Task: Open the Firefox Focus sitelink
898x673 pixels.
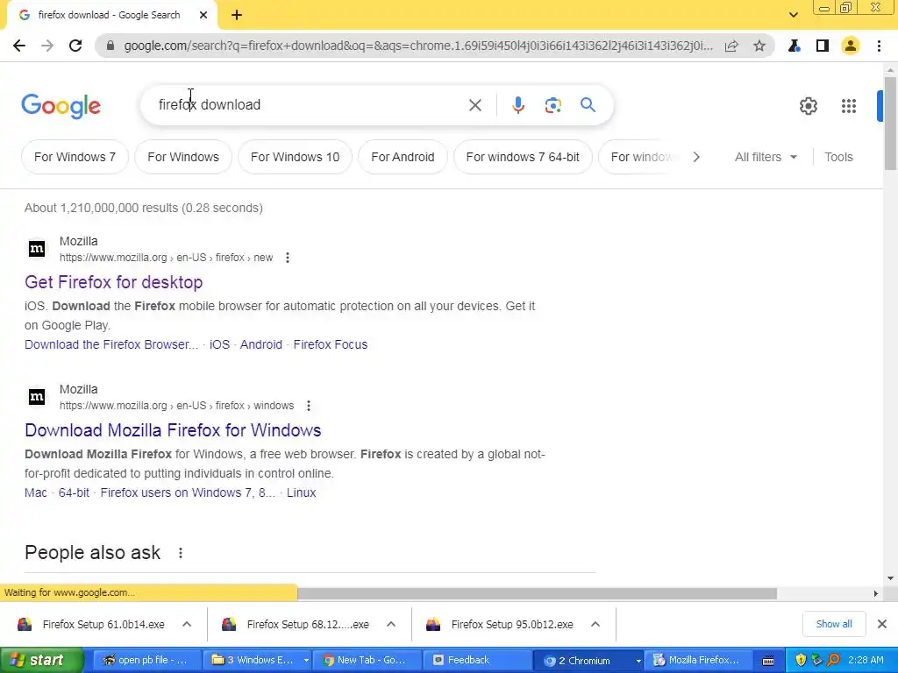Action: (x=331, y=344)
